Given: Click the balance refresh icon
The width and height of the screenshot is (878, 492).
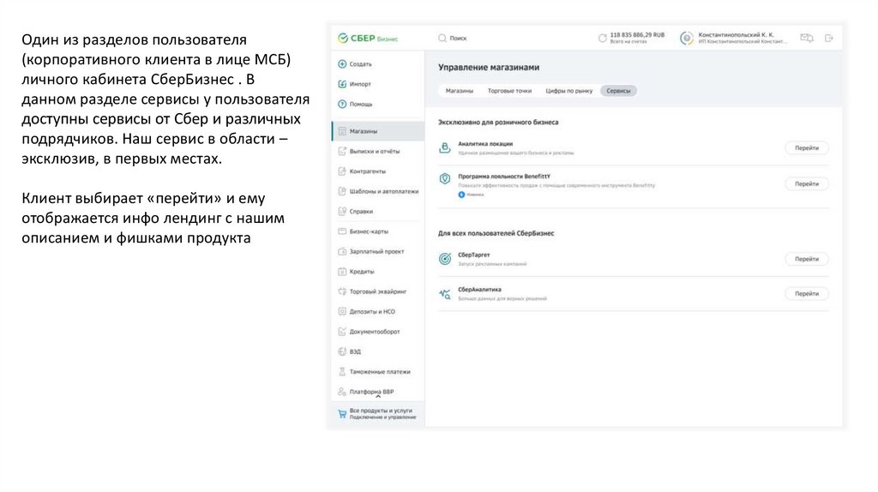Looking at the screenshot, I should (603, 38).
